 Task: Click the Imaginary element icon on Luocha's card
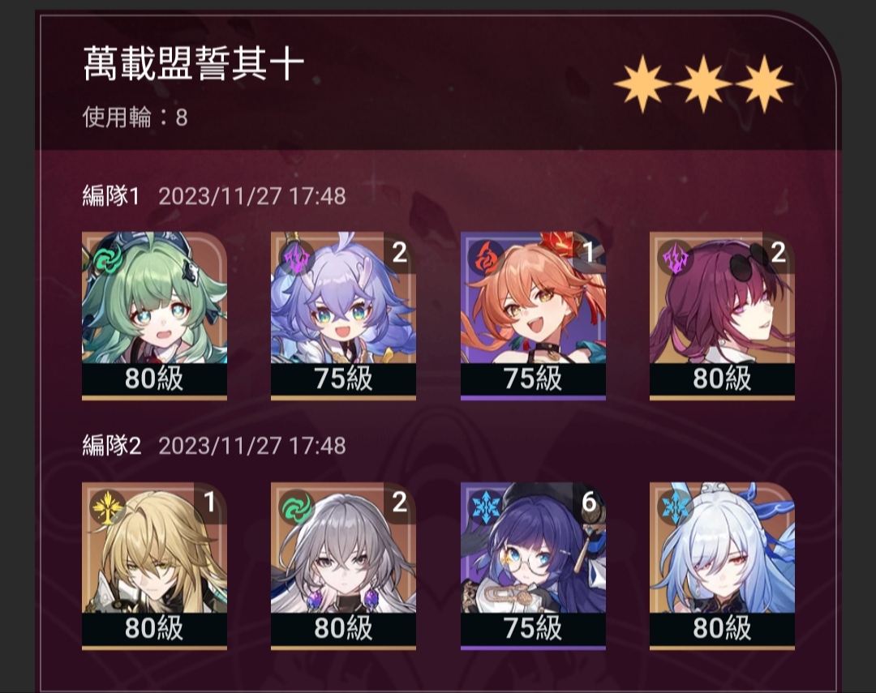coord(108,507)
